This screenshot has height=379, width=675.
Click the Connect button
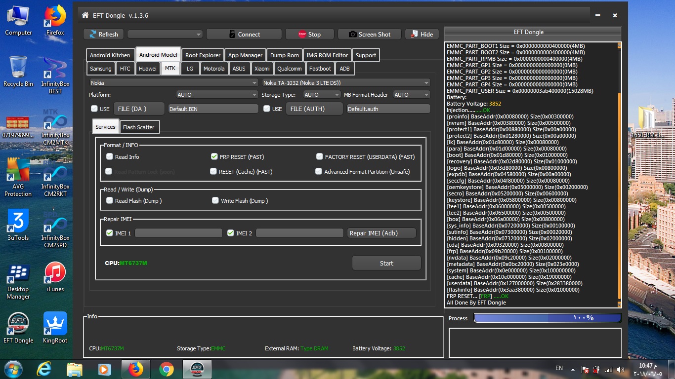point(244,35)
